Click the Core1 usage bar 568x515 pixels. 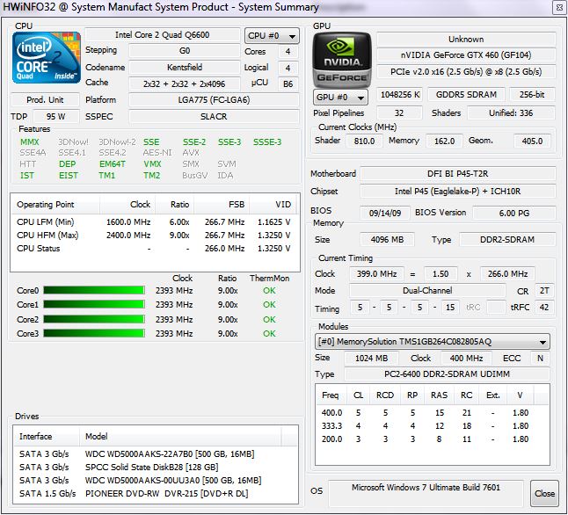tap(94, 305)
